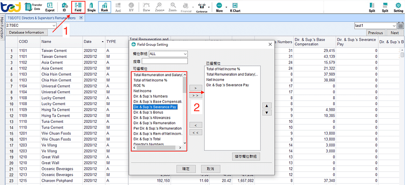Go to the Previous page
Viewport: 405px width, 185px height.
click(x=375, y=33)
